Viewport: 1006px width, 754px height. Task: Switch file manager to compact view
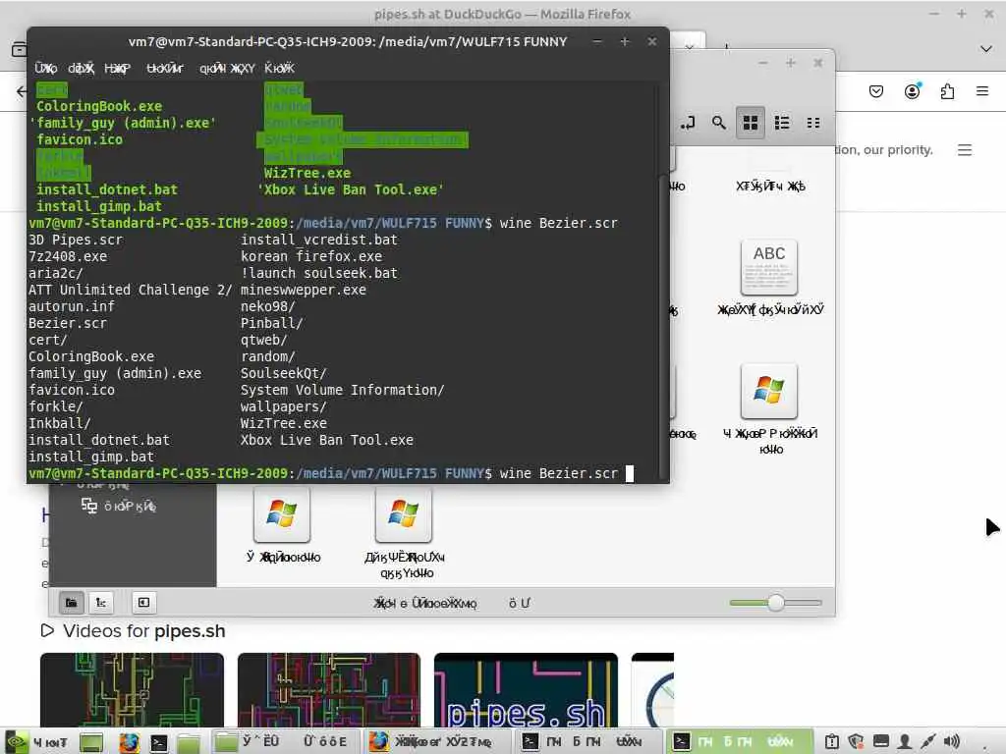coord(812,123)
